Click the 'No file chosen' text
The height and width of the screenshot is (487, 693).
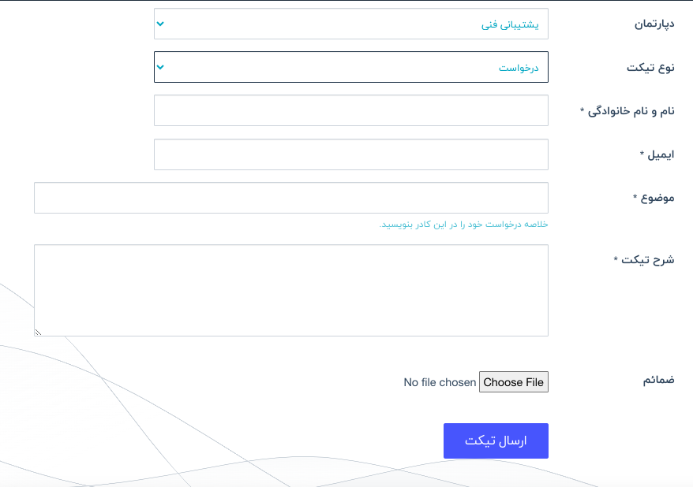coord(440,382)
